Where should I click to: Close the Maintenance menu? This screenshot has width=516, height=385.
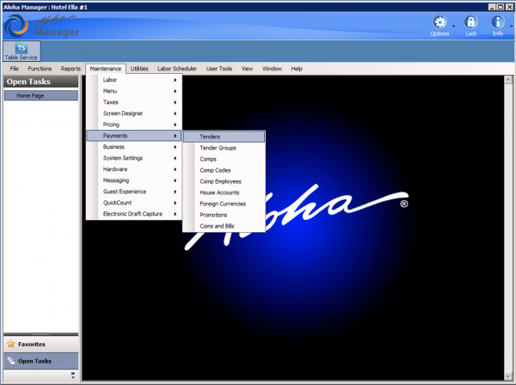(106, 69)
